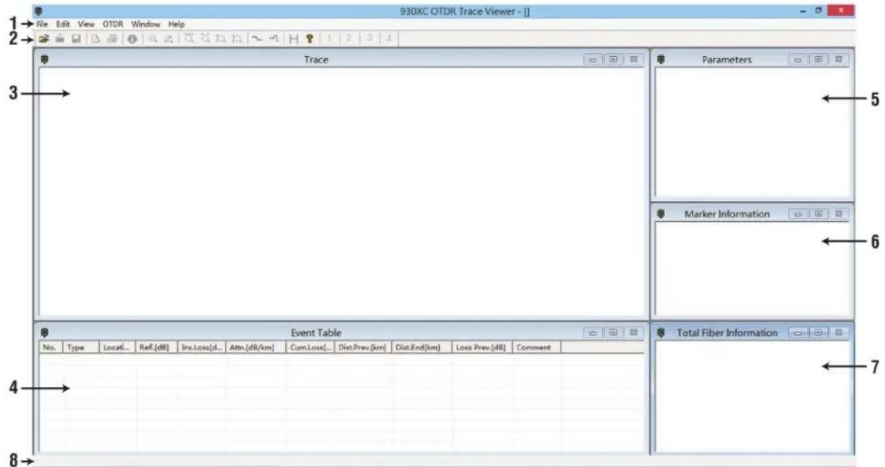Click the Open file folder toolbar icon
Viewport: 885px width, 467px height.
(42, 39)
